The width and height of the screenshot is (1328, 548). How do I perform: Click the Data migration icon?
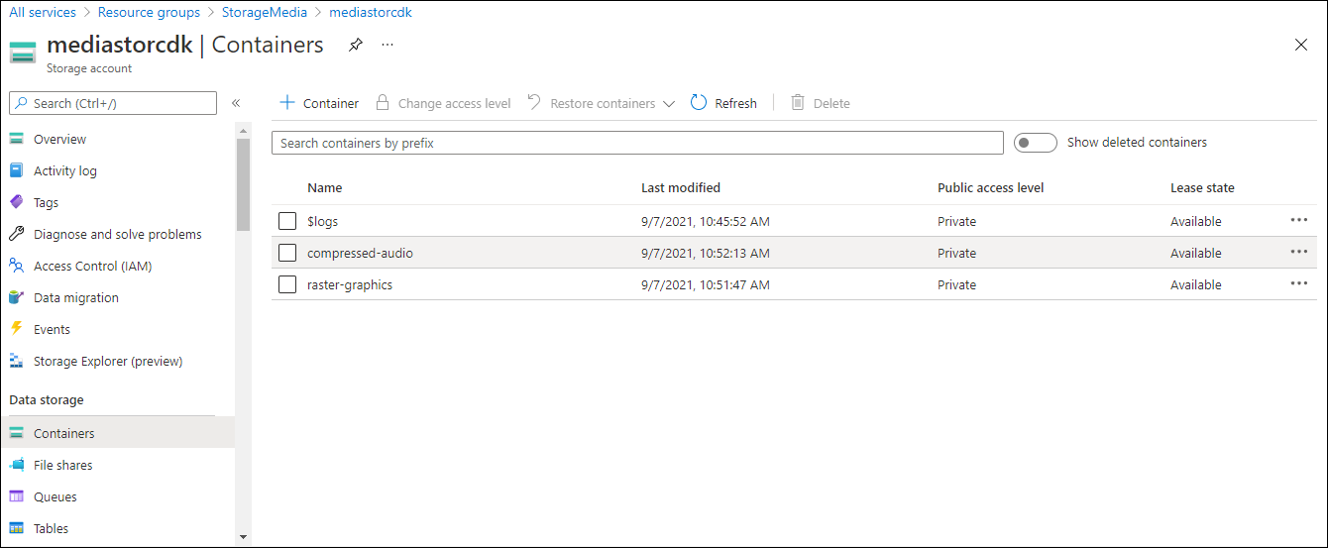pyautogui.click(x=16, y=297)
